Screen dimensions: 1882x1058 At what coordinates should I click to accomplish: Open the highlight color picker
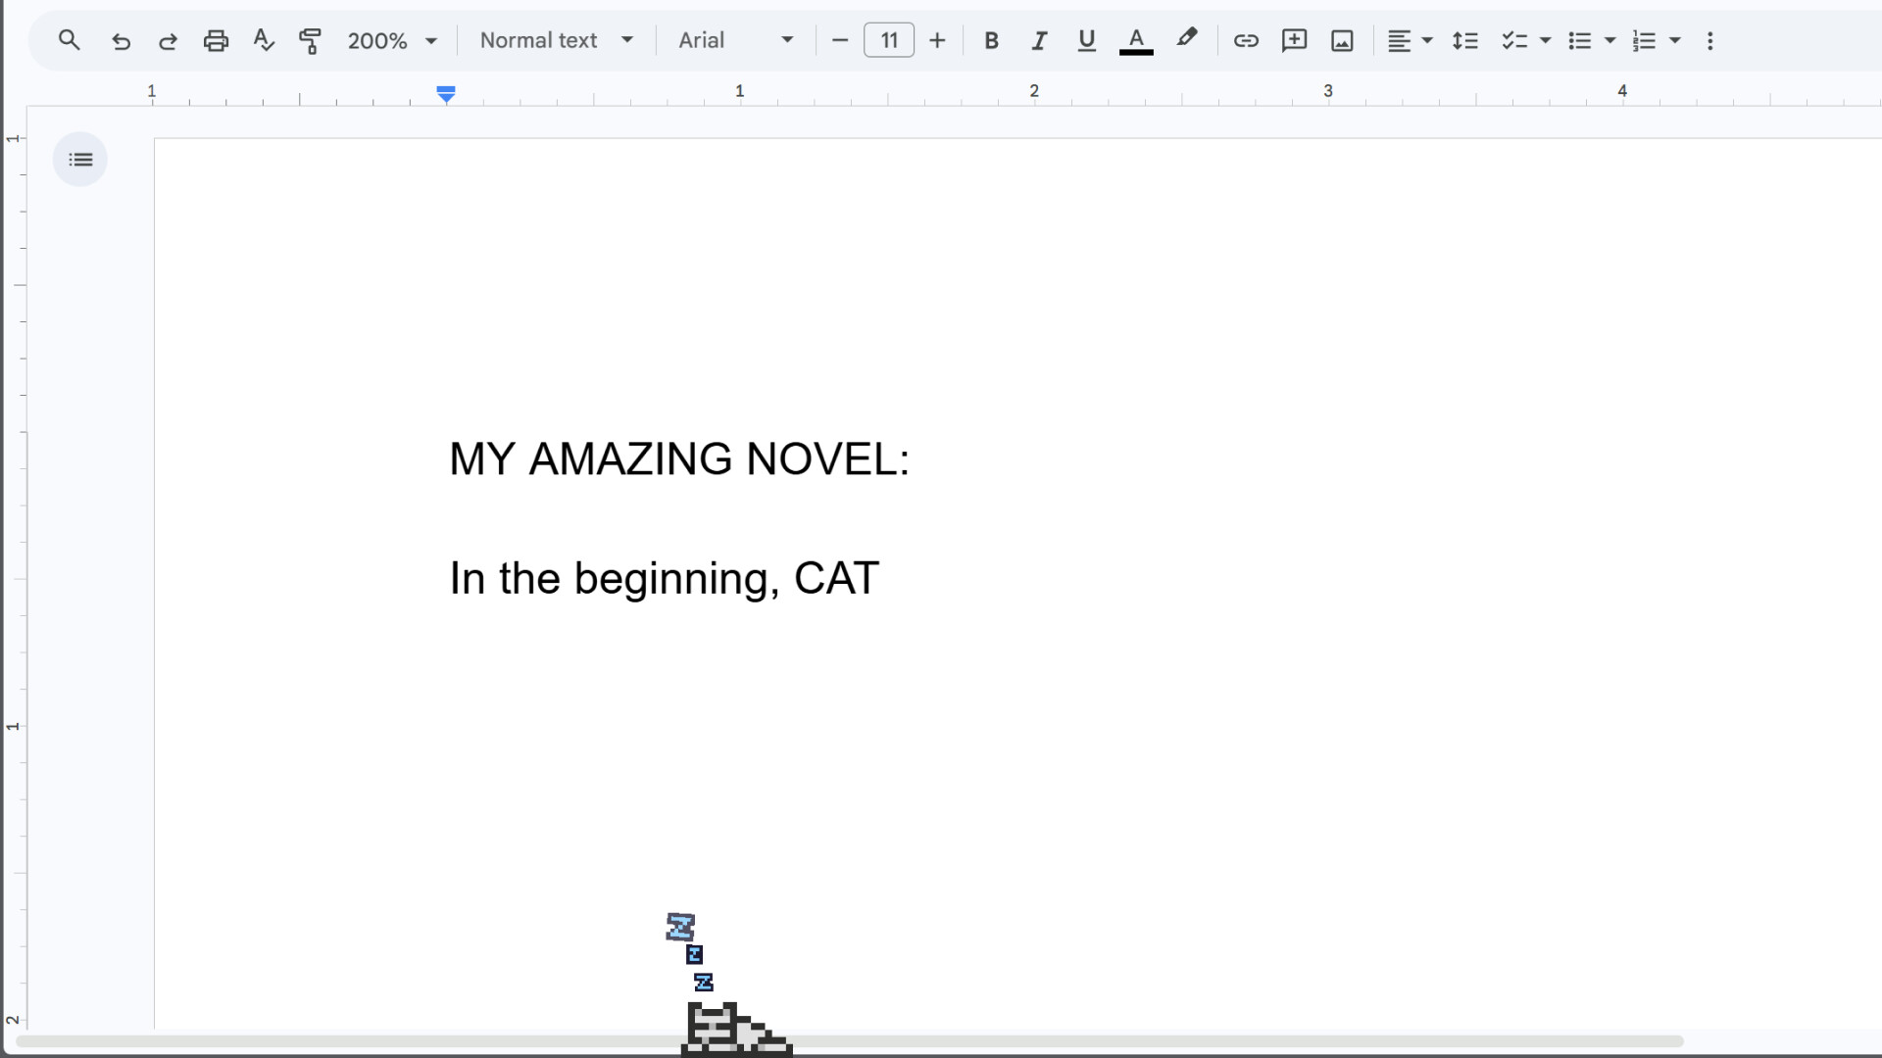[x=1187, y=40]
